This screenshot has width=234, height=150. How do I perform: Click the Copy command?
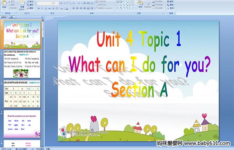click(x=11, y=5)
